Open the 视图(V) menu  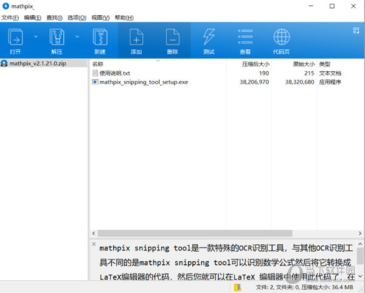100,18
